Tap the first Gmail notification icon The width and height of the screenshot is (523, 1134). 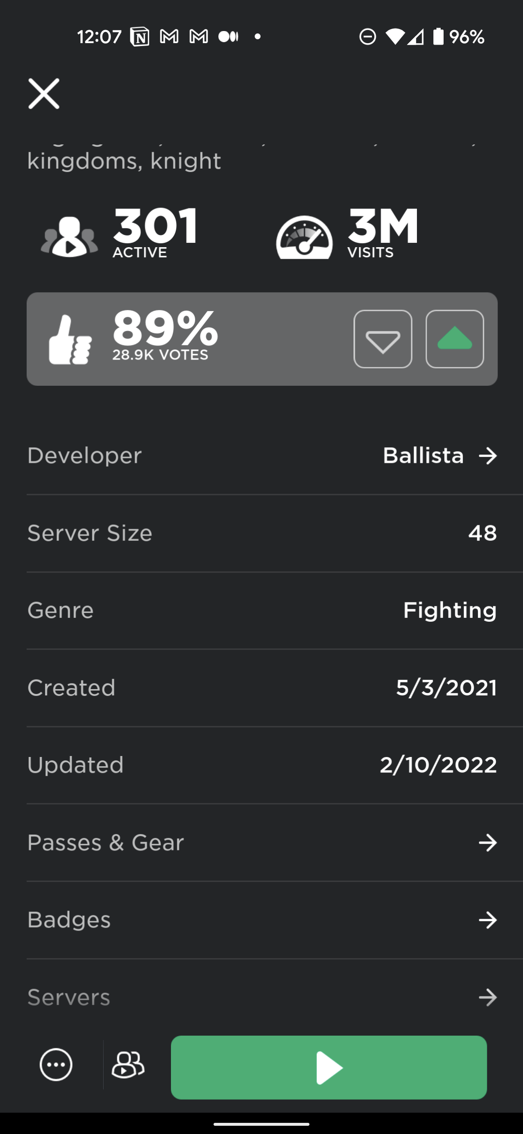click(x=169, y=37)
